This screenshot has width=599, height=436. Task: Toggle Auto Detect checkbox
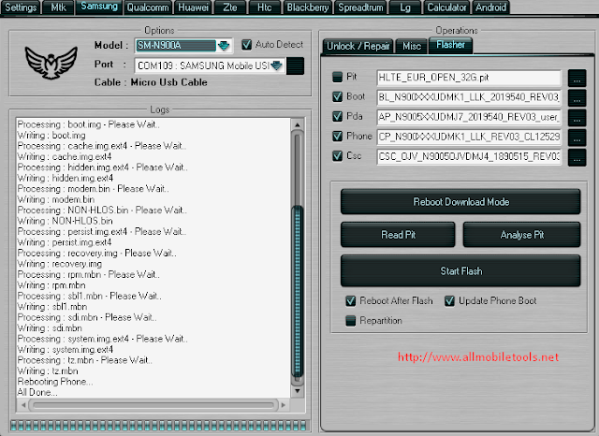click(247, 45)
